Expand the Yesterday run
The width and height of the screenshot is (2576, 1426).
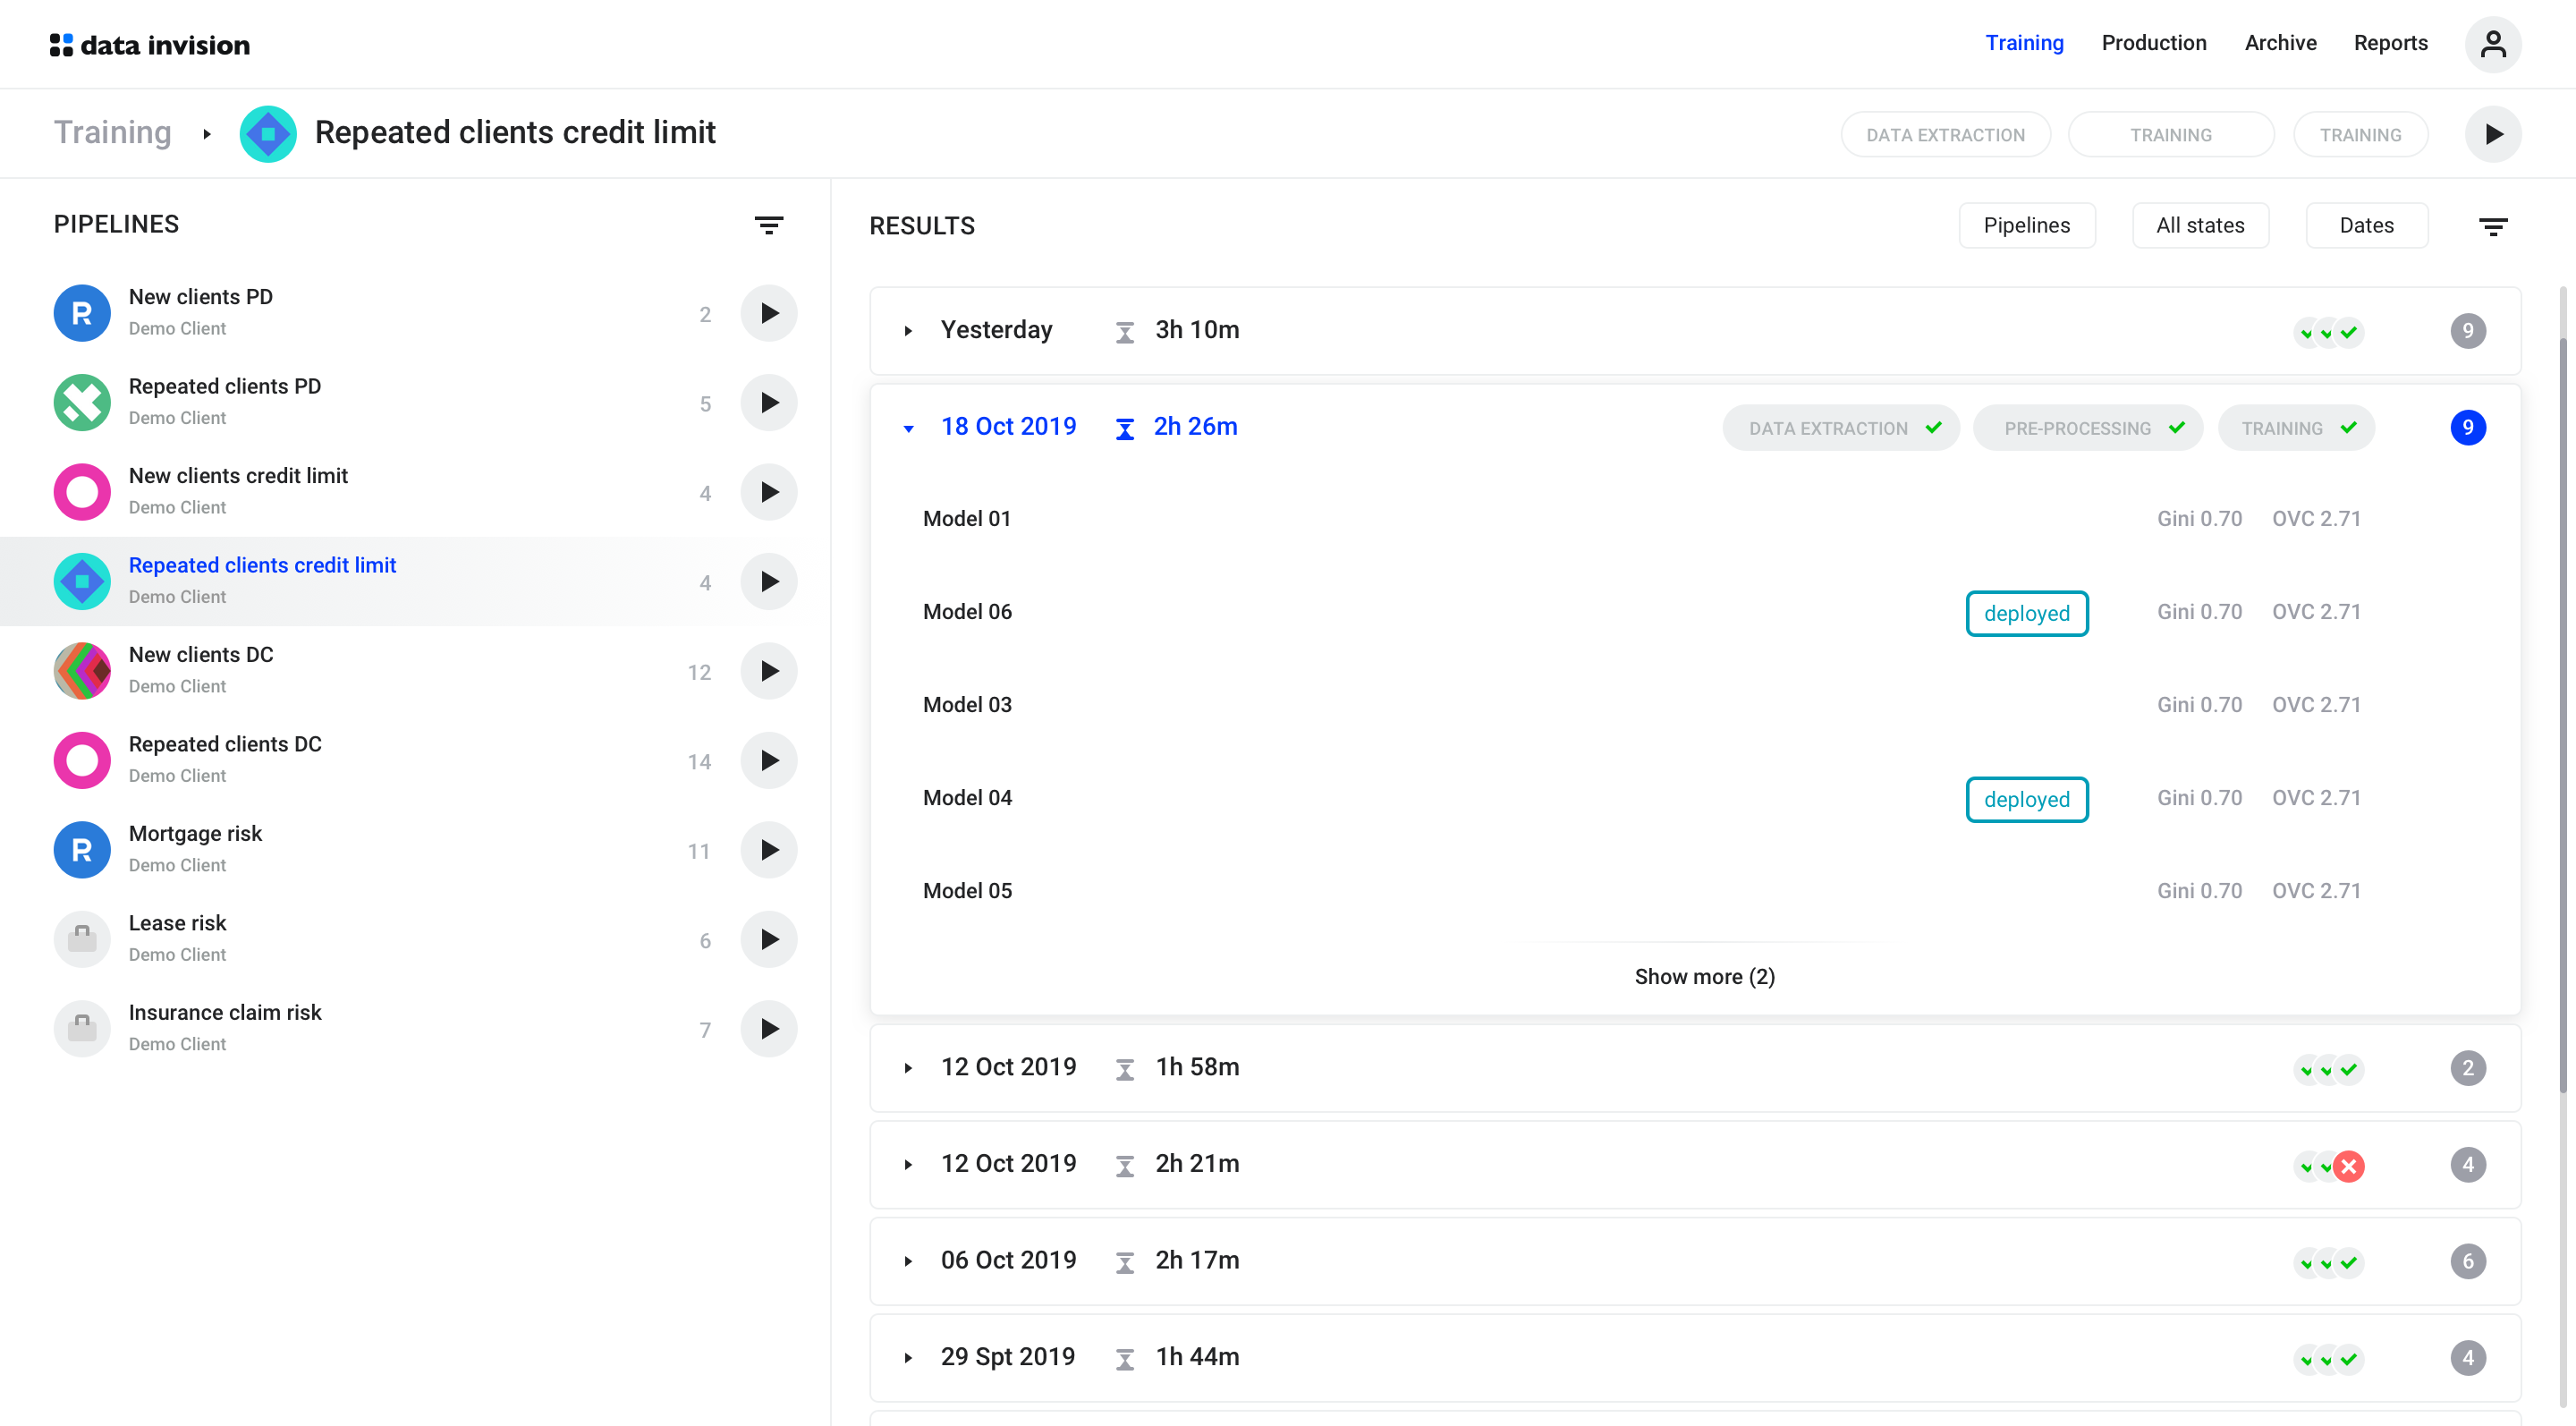[908, 331]
